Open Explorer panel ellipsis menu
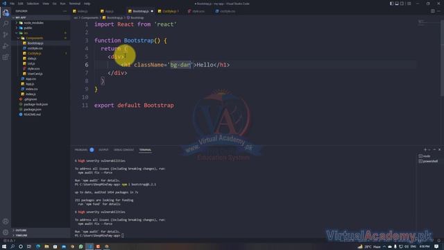This screenshot has width=444, height=250. (x=65, y=11)
